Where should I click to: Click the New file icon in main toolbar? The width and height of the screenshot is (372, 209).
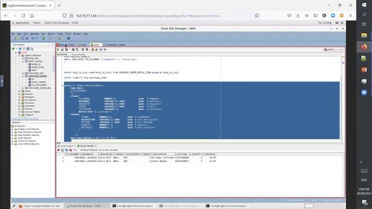tap(14, 38)
